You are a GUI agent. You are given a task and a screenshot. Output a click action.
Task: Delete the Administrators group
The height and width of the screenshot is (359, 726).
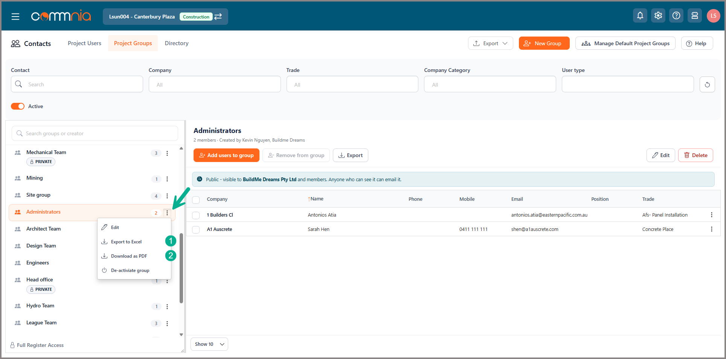(x=695, y=155)
